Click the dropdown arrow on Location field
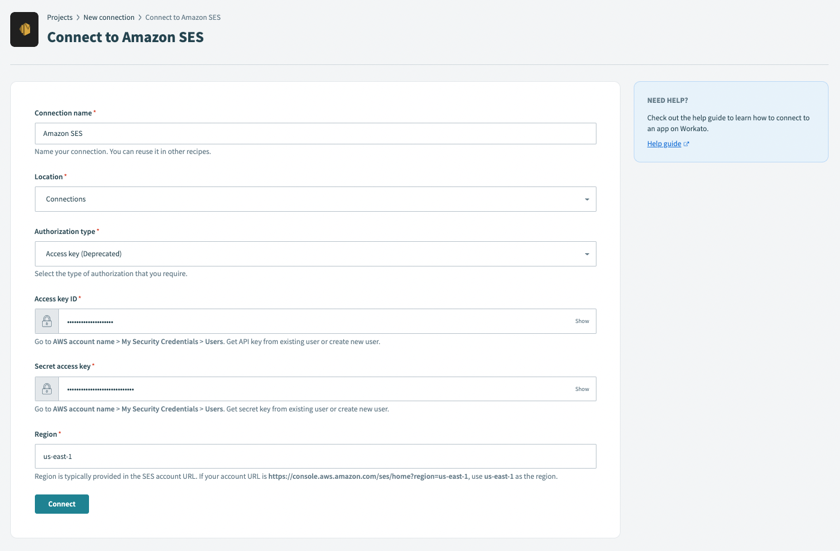This screenshot has width=840, height=551. coord(587,199)
